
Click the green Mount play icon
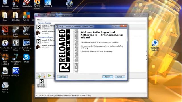tap(49, 76)
